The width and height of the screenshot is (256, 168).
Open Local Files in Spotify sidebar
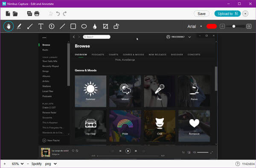pos(48,91)
